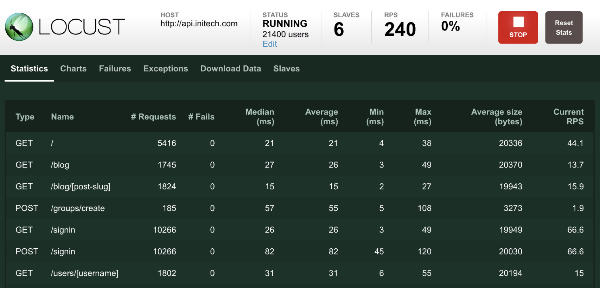Image resolution: width=600 pixels, height=288 pixels.
Task: View the Slaves tab
Action: pyautogui.click(x=287, y=68)
